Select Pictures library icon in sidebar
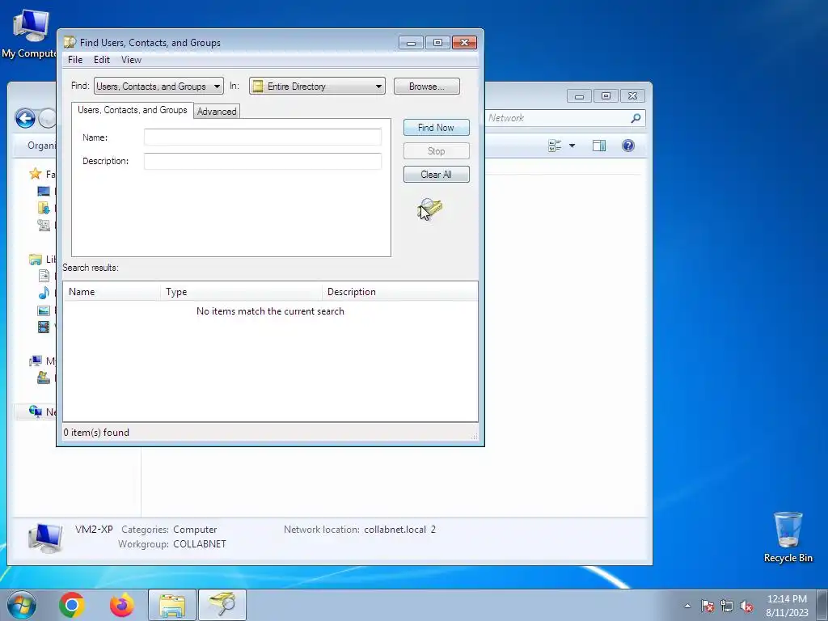The height and width of the screenshot is (621, 828). click(44, 310)
